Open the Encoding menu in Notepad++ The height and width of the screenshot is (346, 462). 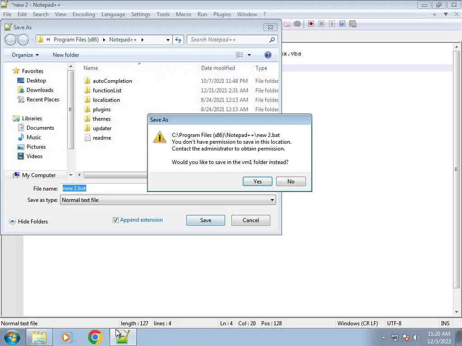point(83,14)
